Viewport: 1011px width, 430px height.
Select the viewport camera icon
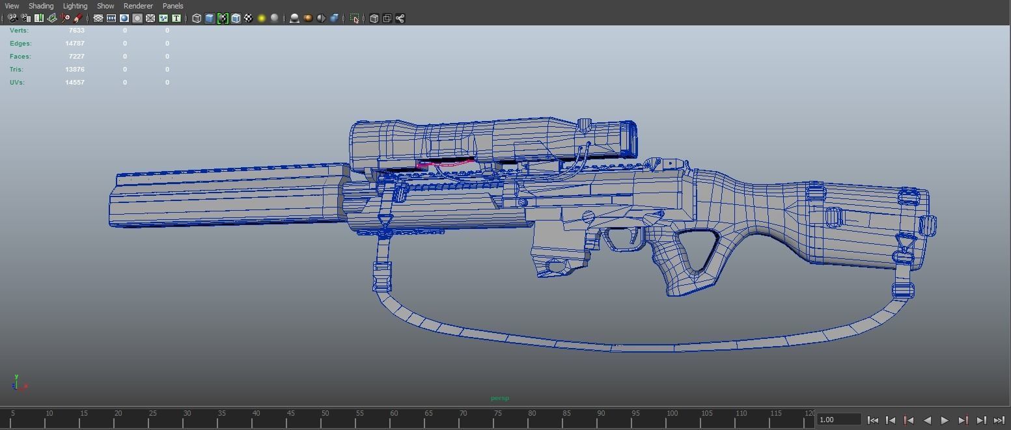(13, 18)
